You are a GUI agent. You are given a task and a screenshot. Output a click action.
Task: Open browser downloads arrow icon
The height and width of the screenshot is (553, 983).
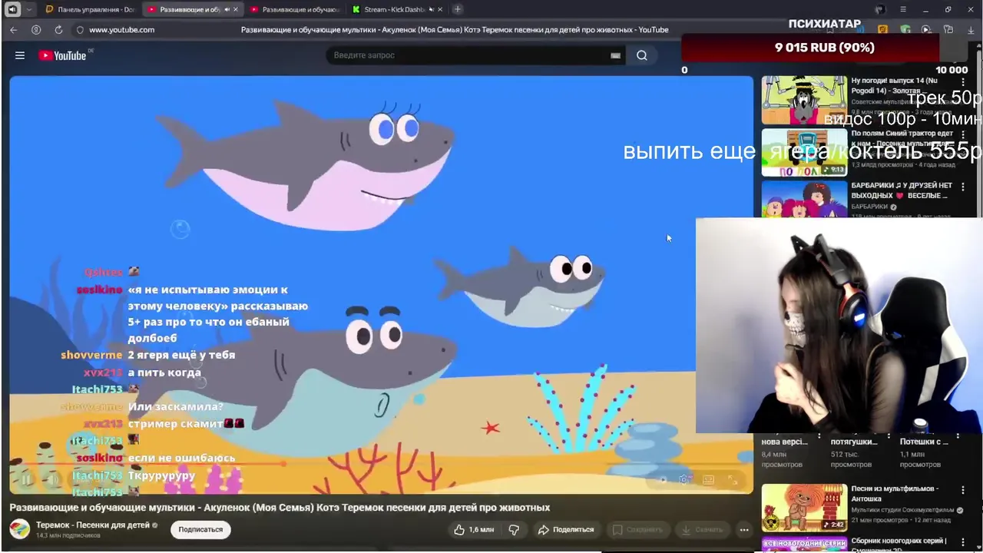tap(969, 30)
